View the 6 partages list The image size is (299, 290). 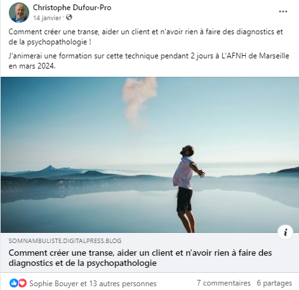274,283
